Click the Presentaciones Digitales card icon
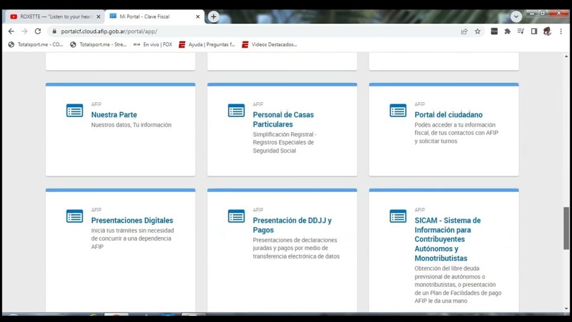The image size is (572, 322). coord(74,216)
